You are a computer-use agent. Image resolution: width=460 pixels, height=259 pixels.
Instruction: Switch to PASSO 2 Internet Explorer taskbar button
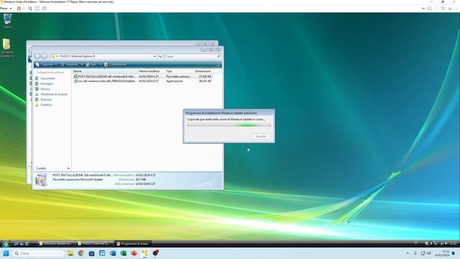pyautogui.click(x=94, y=243)
